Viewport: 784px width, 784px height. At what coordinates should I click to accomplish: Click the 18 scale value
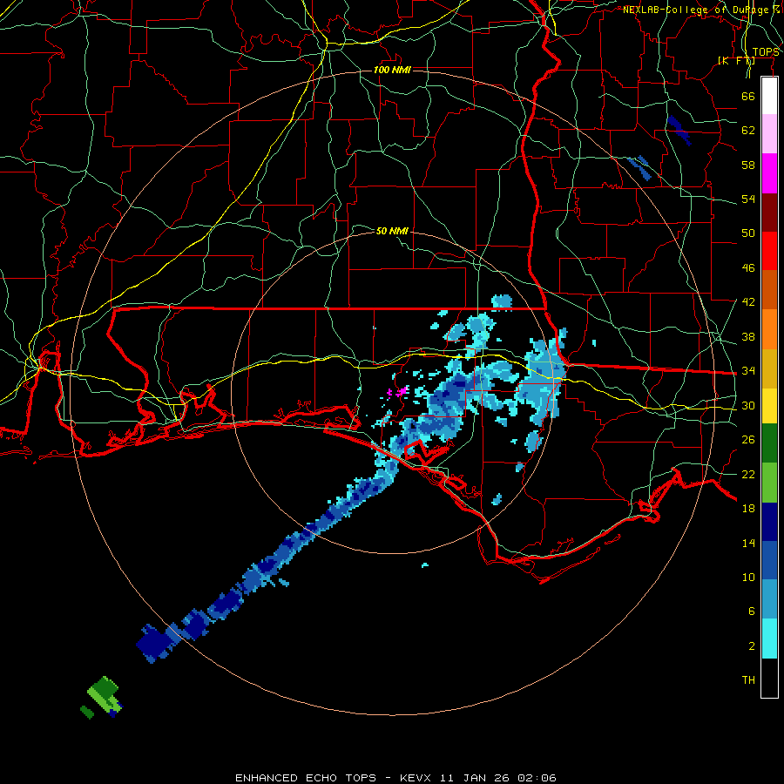[748, 509]
